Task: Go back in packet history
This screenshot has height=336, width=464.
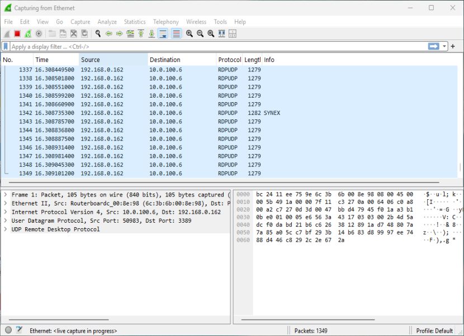Action: point(109,33)
